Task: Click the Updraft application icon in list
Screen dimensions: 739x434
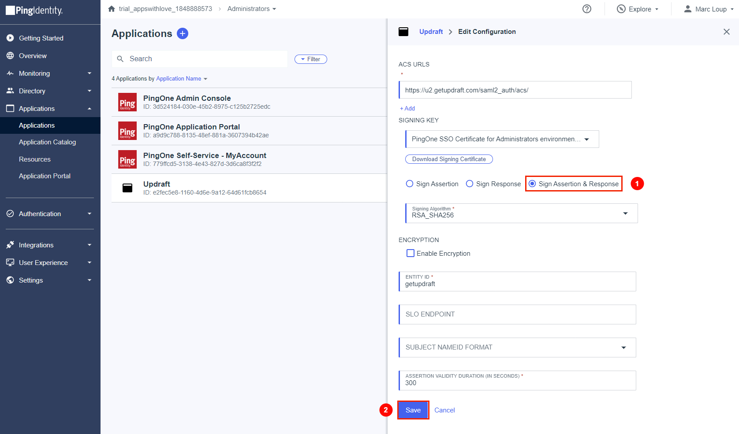Action: [127, 188]
